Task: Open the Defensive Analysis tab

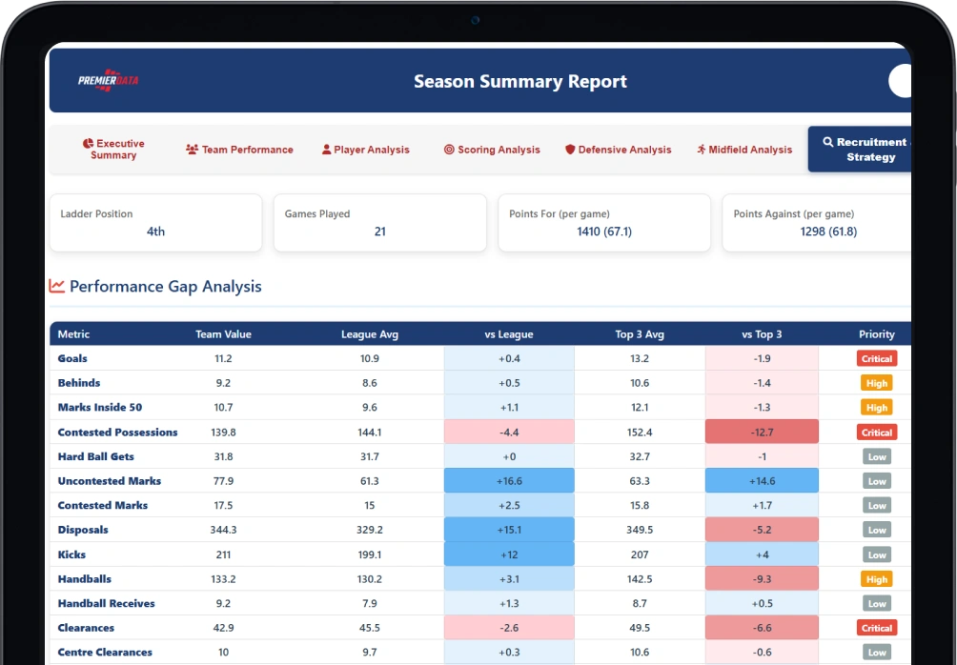Action: tap(619, 150)
